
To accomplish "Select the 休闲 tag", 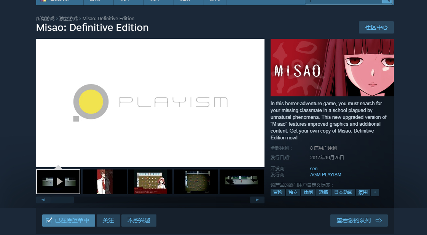I will click(308, 192).
